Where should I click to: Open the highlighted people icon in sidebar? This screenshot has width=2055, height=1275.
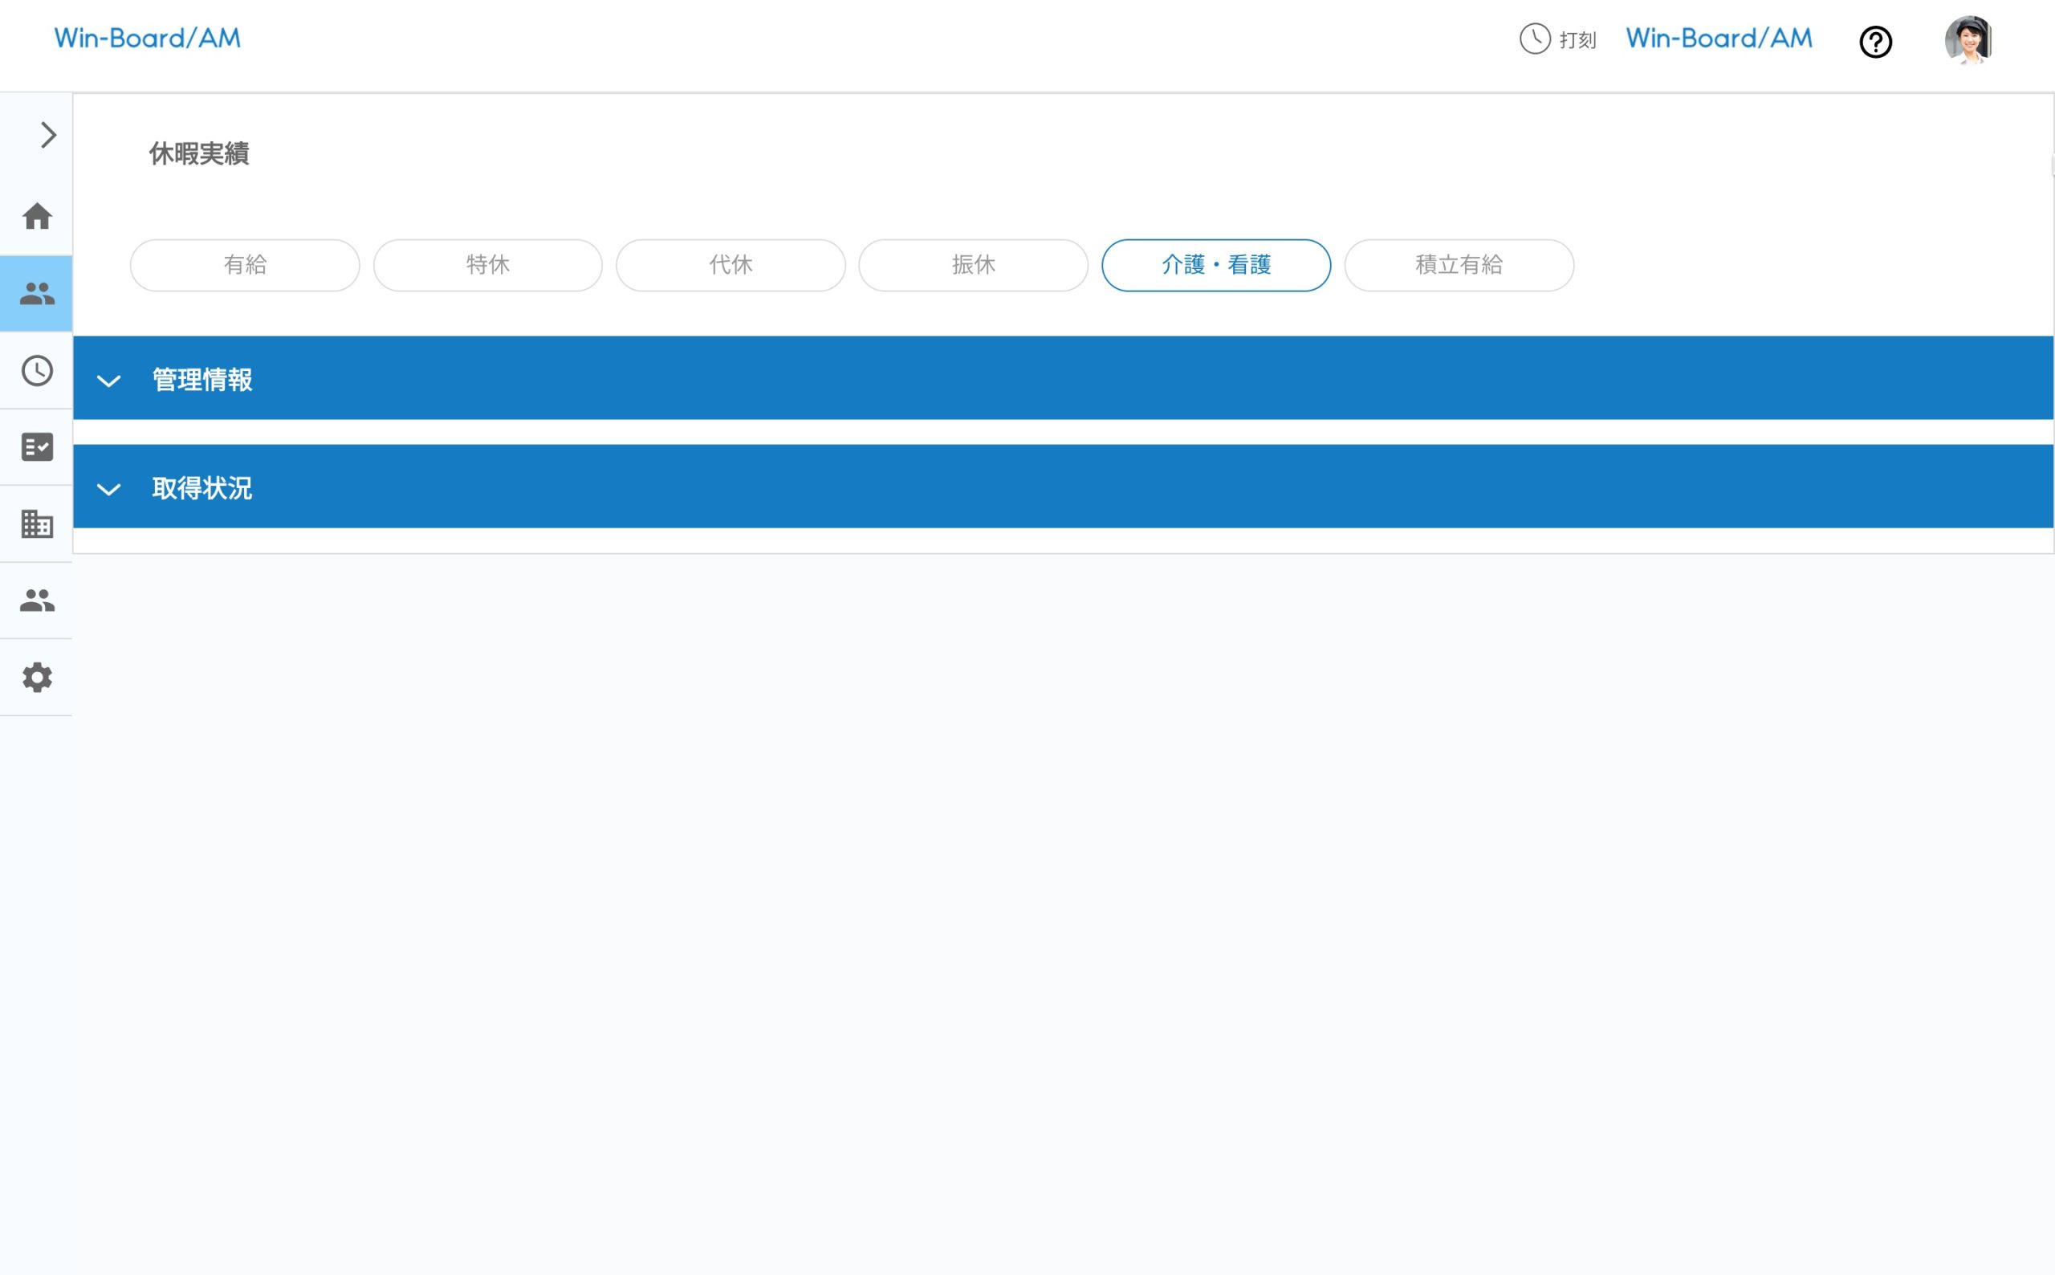(36, 293)
